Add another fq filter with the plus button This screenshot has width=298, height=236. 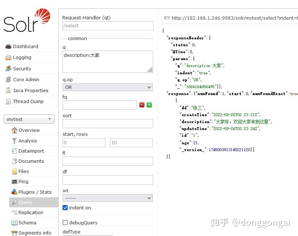pyautogui.click(x=149, y=105)
